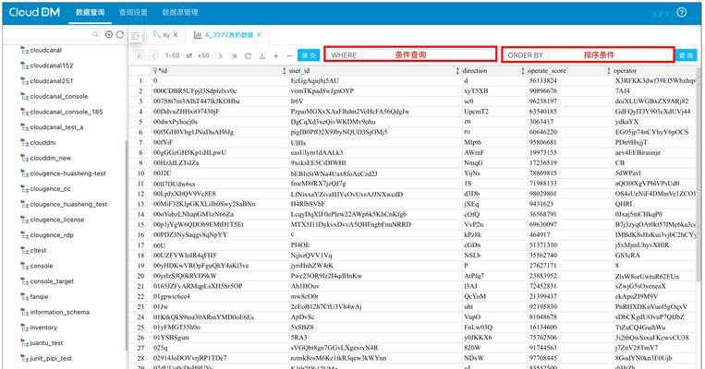The height and width of the screenshot is (369, 705).
Task: Click into the WHERE condition input field
Action: pos(428,54)
